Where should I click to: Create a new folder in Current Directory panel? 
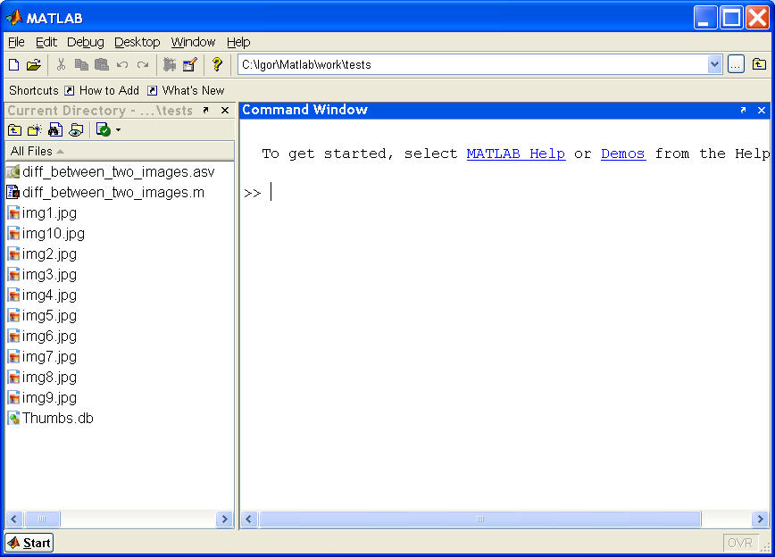pyautogui.click(x=35, y=130)
